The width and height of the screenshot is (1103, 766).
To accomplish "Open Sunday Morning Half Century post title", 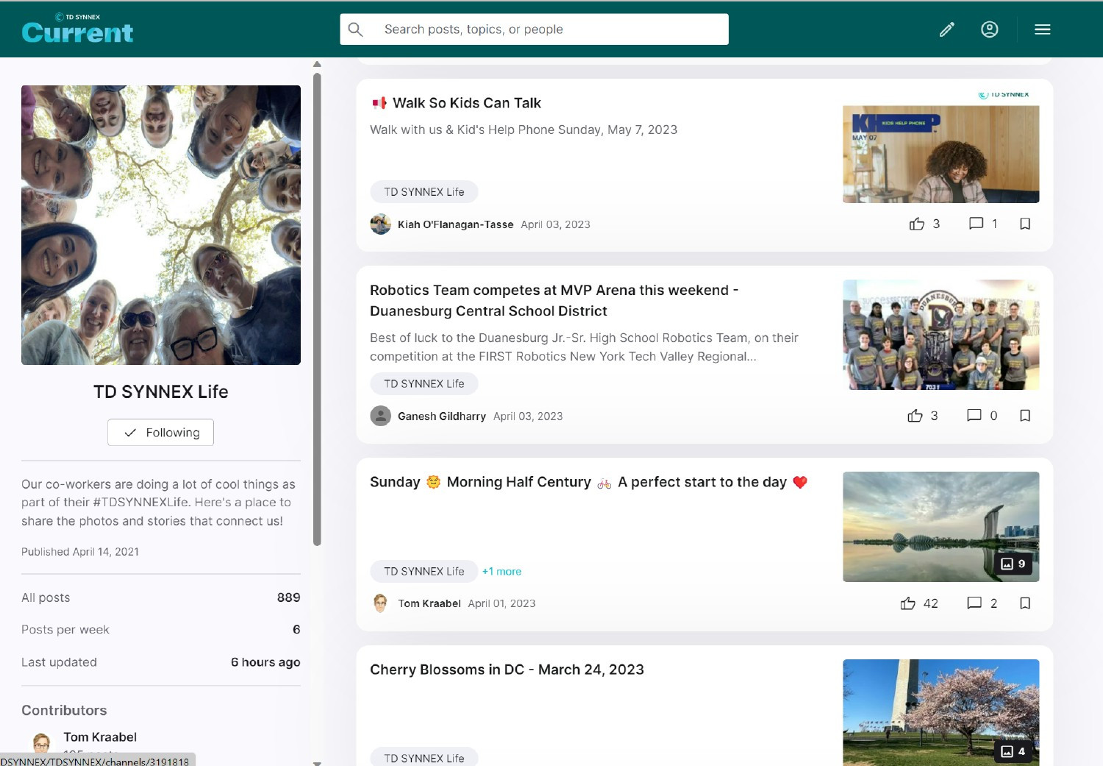I will tap(589, 482).
